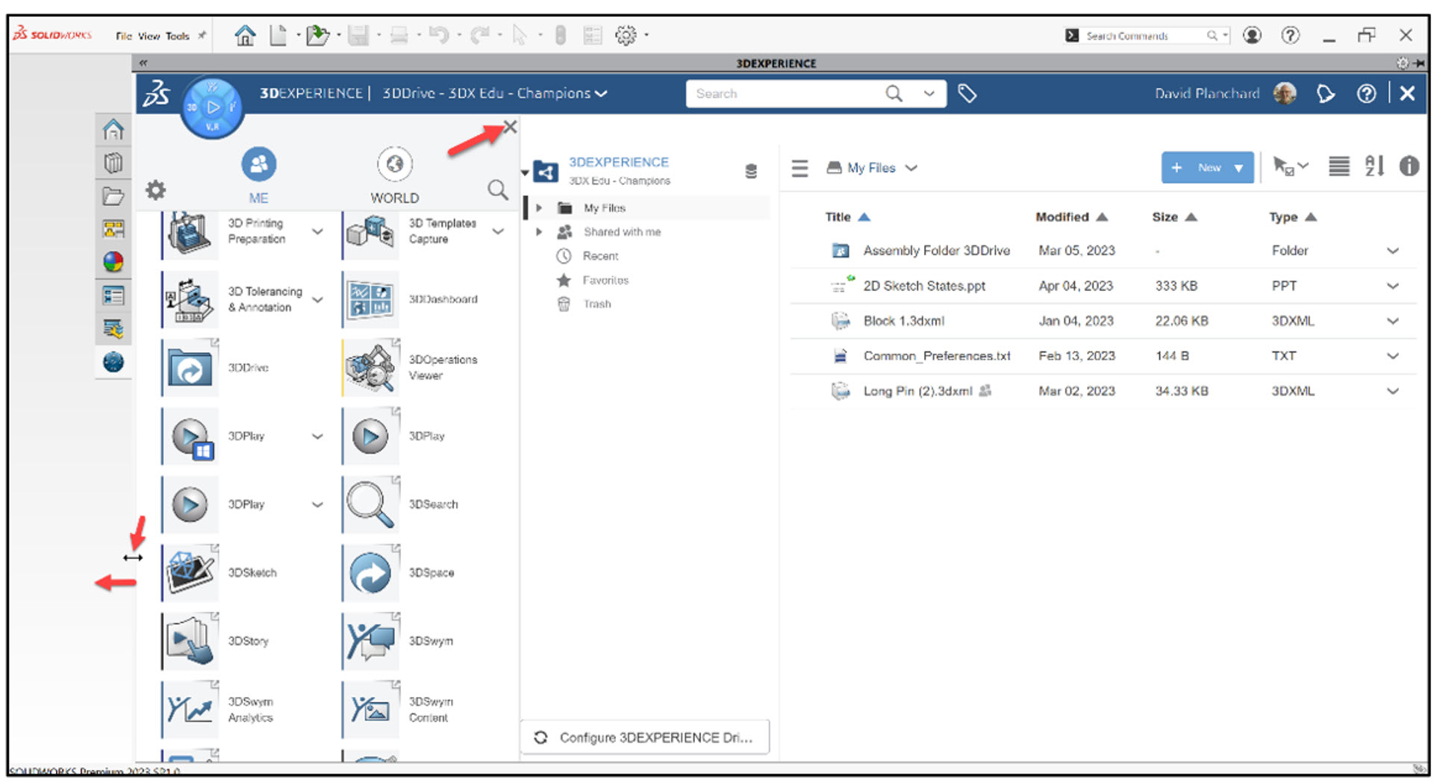1440x782 pixels.
Task: Click the 3DEXPERIENCE compass icon
Action: (213, 106)
